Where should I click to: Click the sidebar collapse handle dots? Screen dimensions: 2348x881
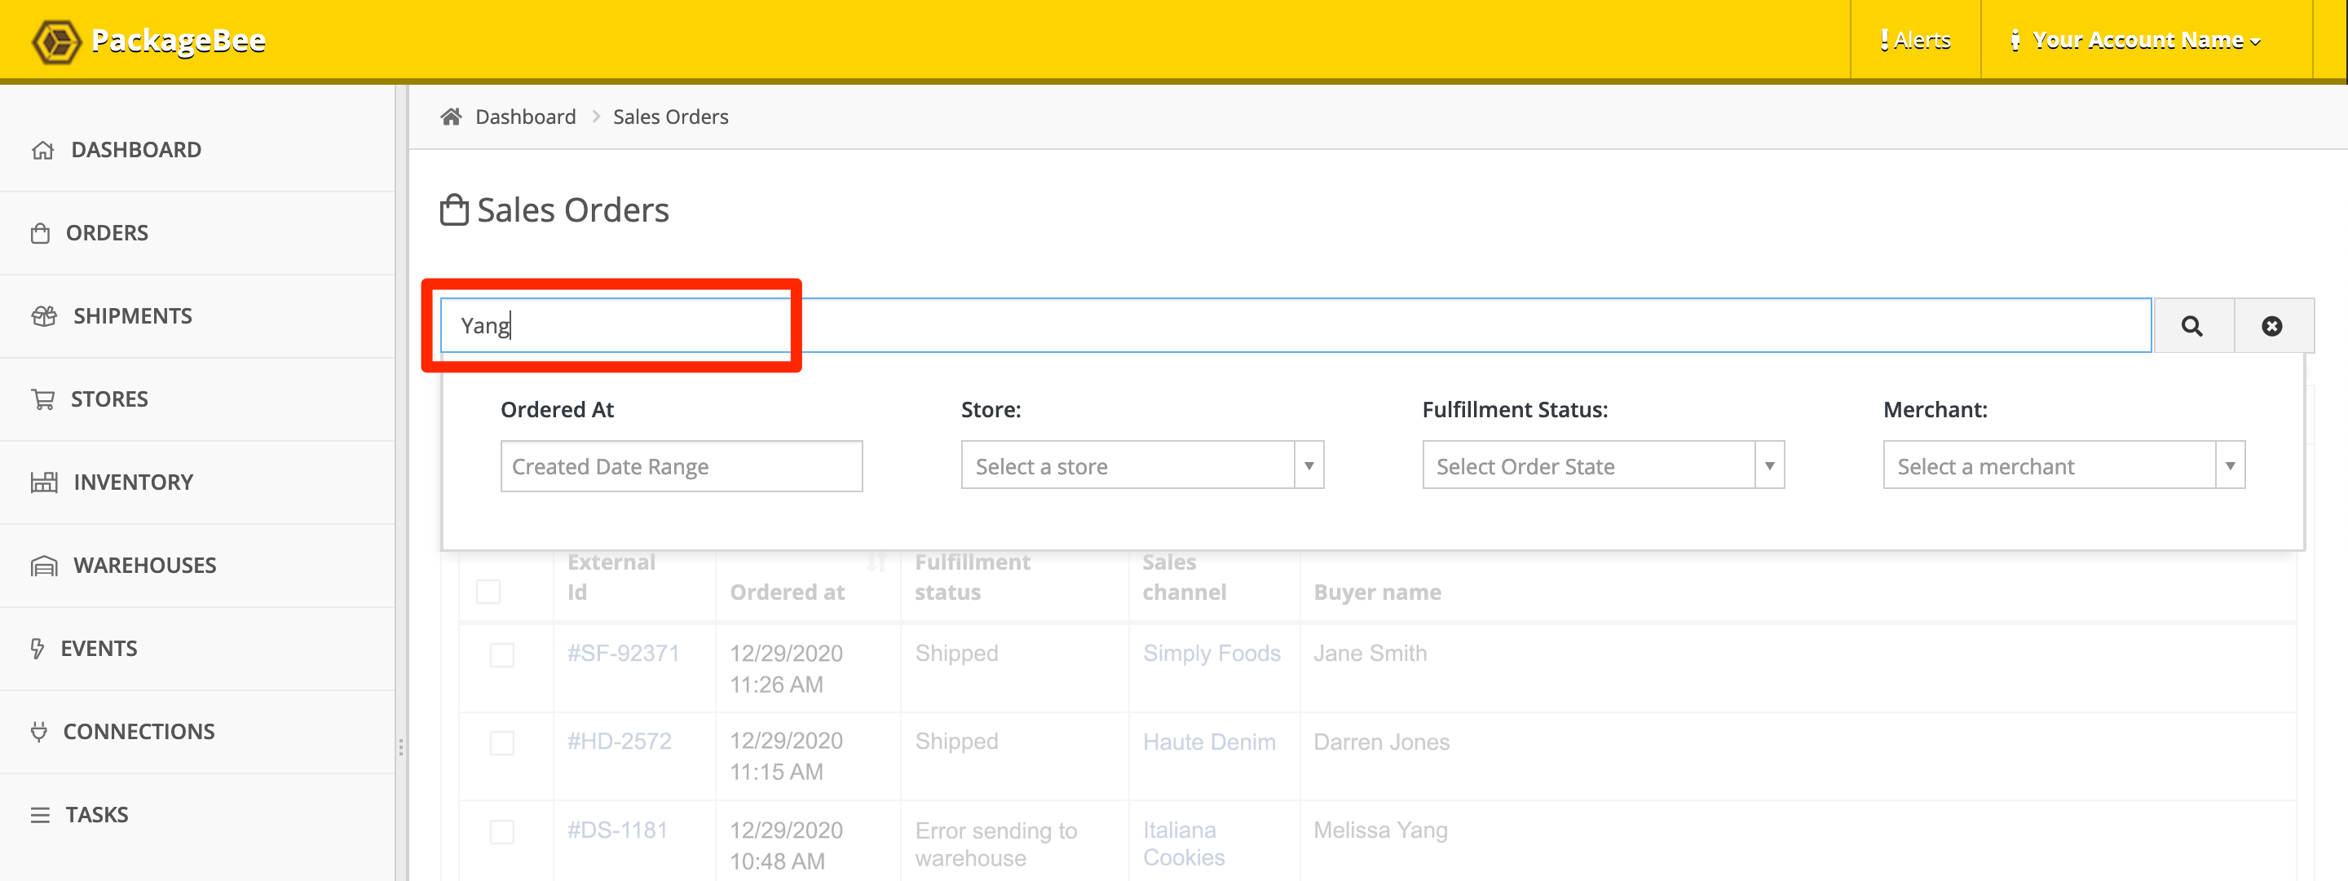tap(401, 748)
